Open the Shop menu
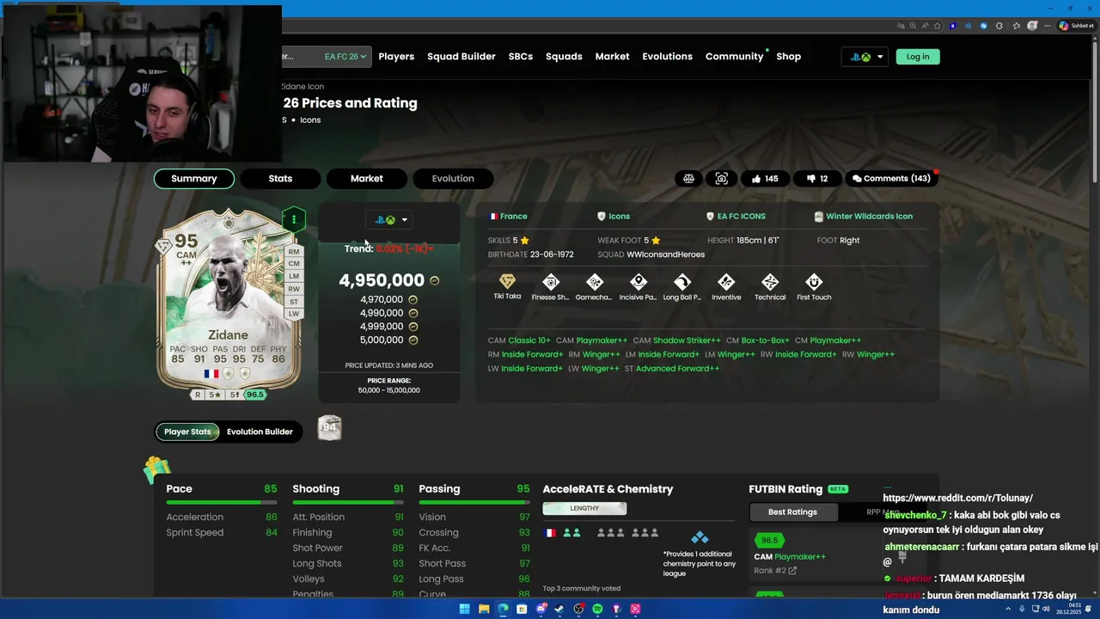Screen dimensions: 1100x619 click(x=789, y=57)
